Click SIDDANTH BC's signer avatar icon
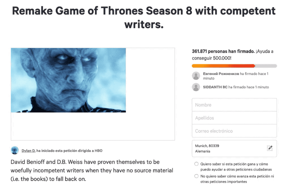Image resolution: width=288 pixels, height=186 pixels. click(196, 87)
